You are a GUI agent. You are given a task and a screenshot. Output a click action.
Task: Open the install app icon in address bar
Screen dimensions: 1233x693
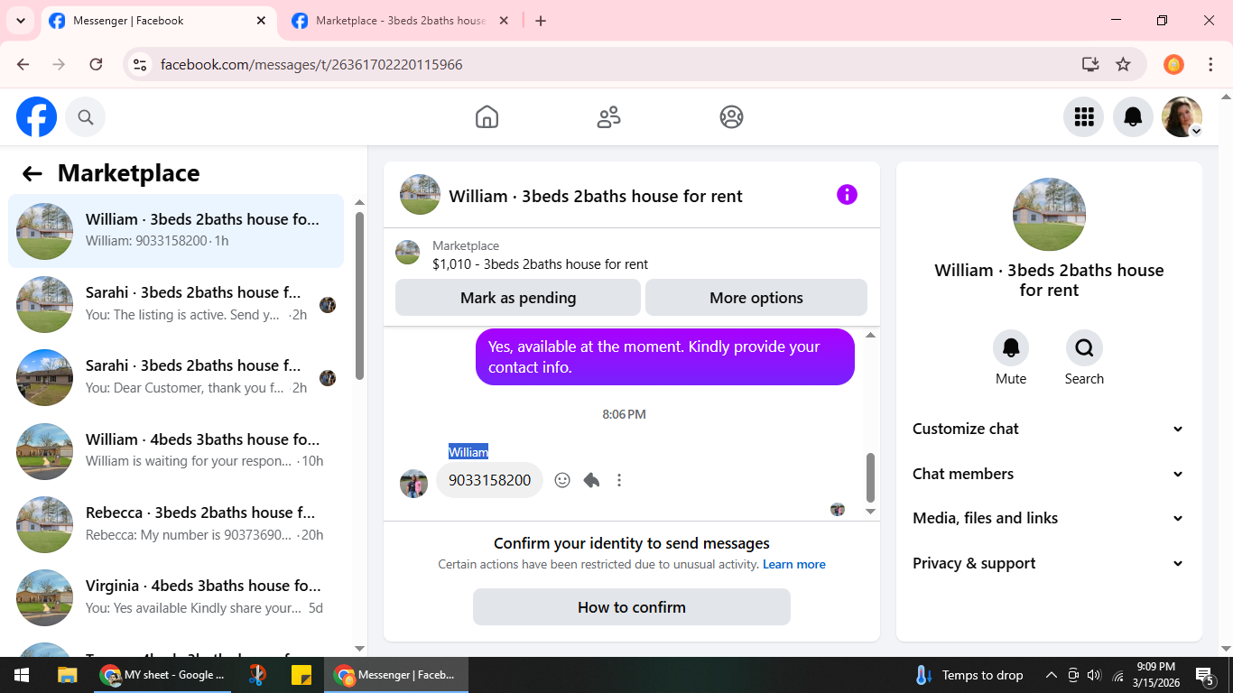coord(1090,64)
